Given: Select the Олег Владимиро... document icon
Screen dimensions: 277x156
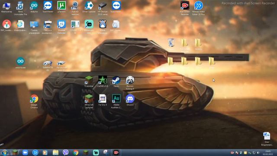Looking at the screenshot, I should (267, 139).
